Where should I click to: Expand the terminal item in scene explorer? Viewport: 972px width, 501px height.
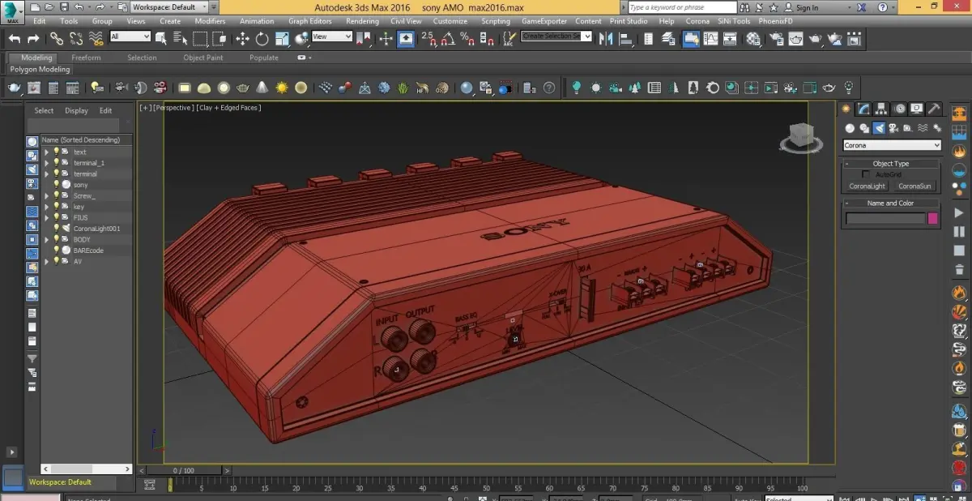(x=46, y=173)
